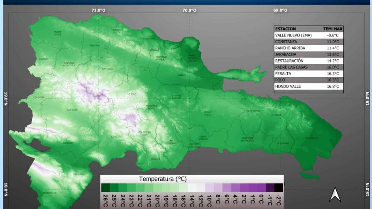Select the 14°C white legend swatch
The image size is (372, 209).
pyautogui.click(x=192, y=188)
